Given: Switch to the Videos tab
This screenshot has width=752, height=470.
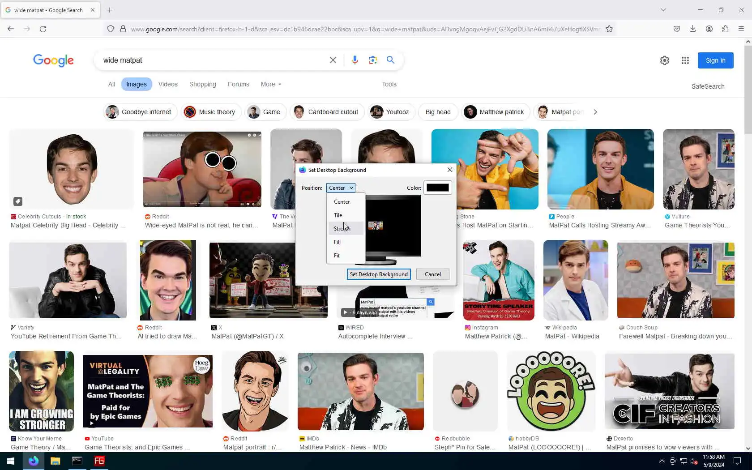Looking at the screenshot, I should [168, 84].
